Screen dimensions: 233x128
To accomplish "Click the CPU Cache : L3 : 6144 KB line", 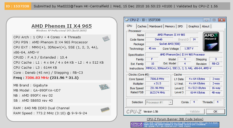I will 35,68.
